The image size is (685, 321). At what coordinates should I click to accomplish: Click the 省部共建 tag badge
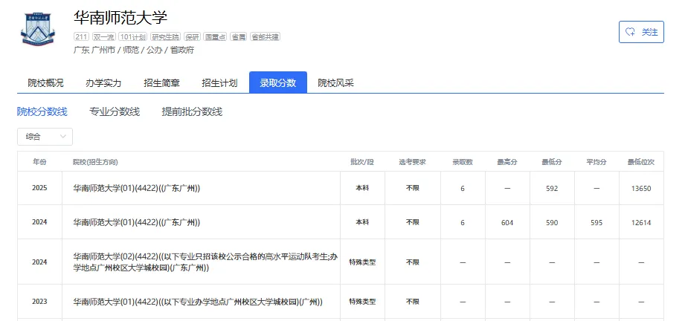point(266,36)
